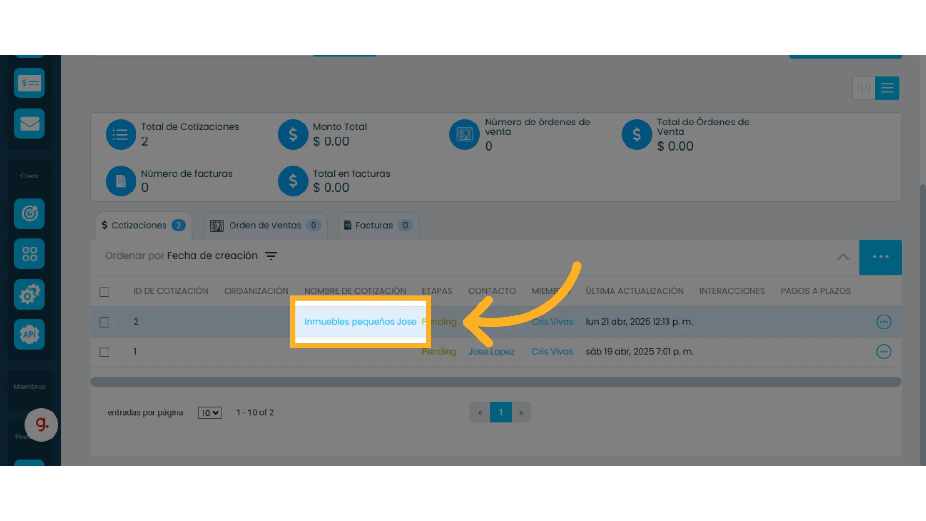This screenshot has width=926, height=521.
Task: Switch to the Facturas tab
Action: coord(379,225)
